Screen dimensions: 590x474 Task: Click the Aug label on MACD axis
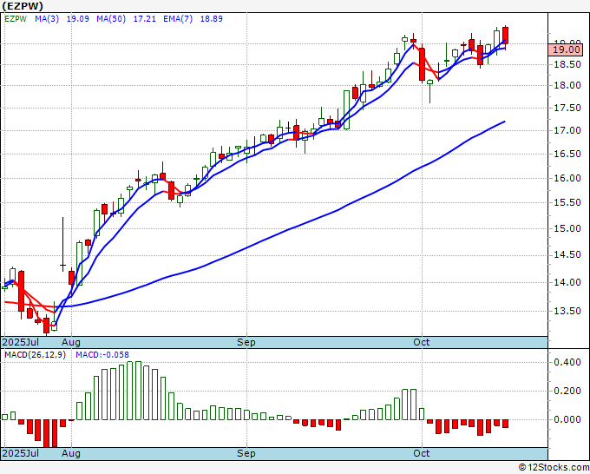71,453
